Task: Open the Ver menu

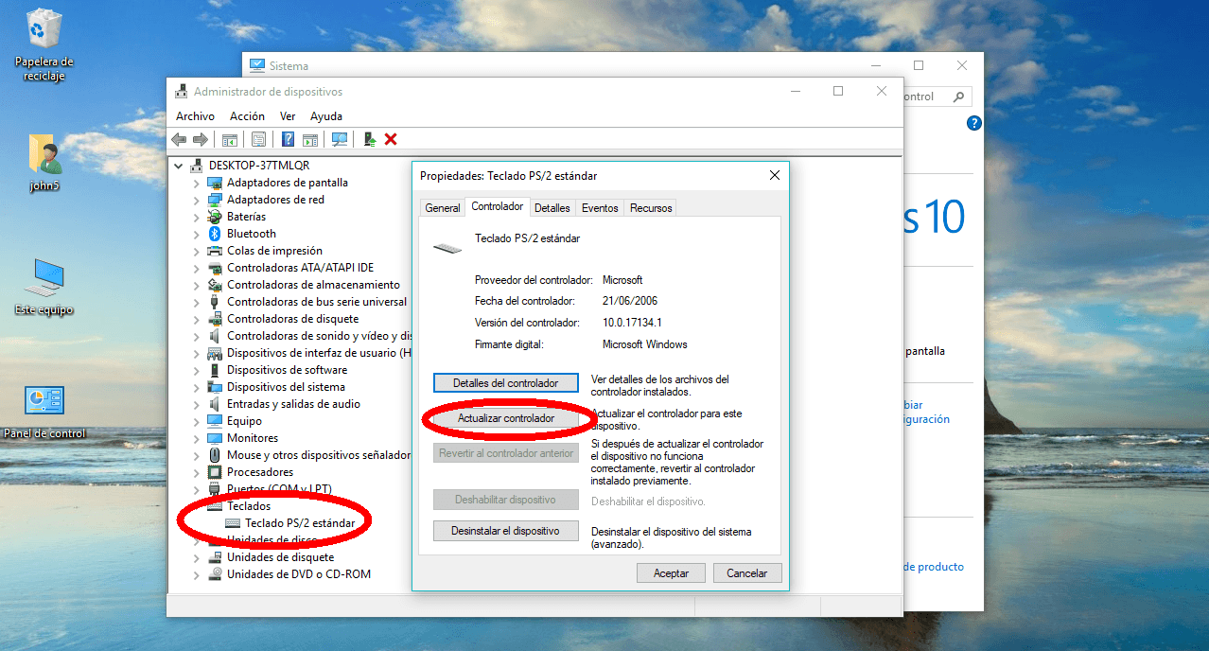Action: [x=288, y=116]
